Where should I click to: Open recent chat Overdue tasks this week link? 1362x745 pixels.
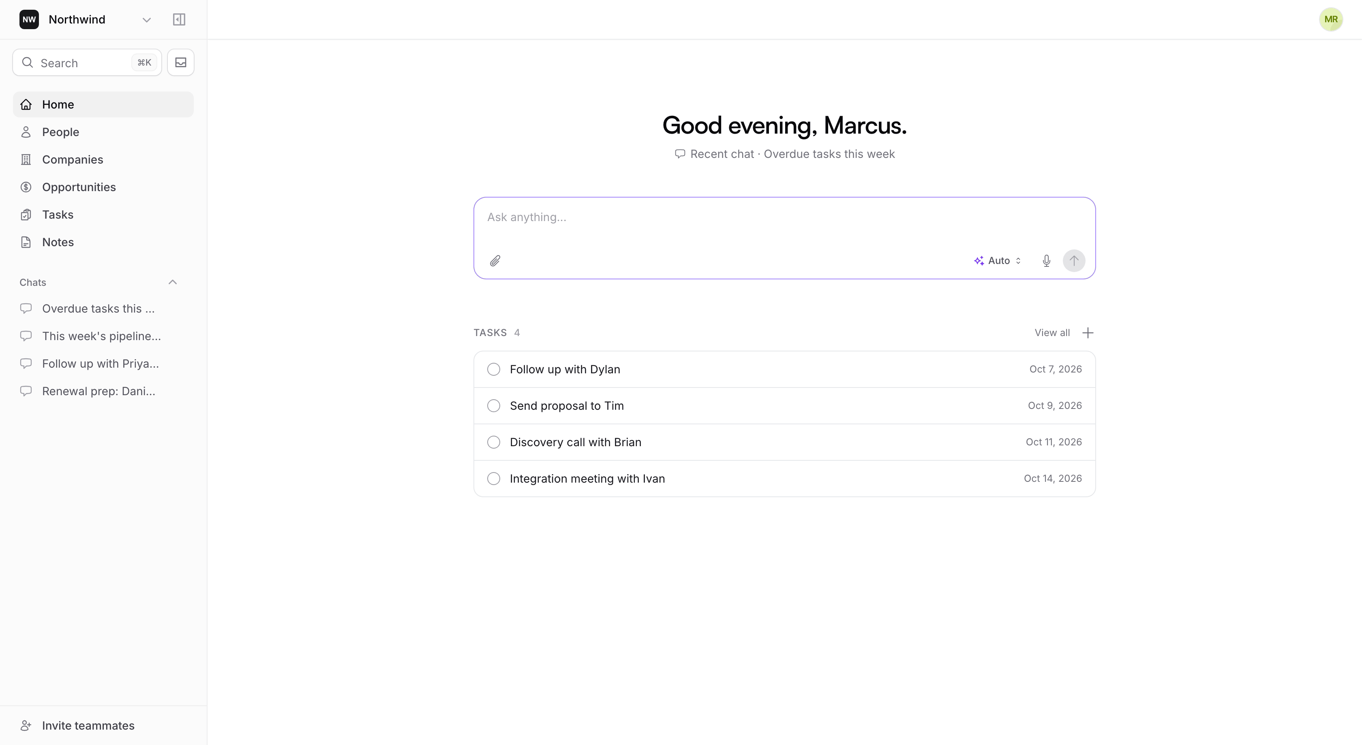point(785,154)
